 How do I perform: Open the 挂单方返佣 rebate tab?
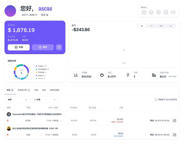(x=55, y=90)
